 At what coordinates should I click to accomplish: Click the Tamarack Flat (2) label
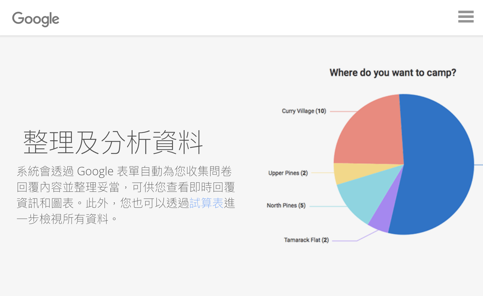306,240
